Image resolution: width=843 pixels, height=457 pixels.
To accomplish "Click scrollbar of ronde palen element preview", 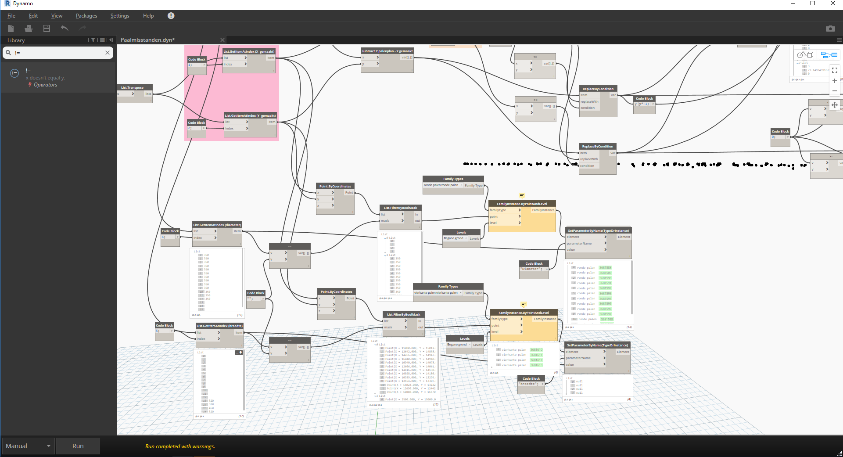I will click(x=631, y=288).
